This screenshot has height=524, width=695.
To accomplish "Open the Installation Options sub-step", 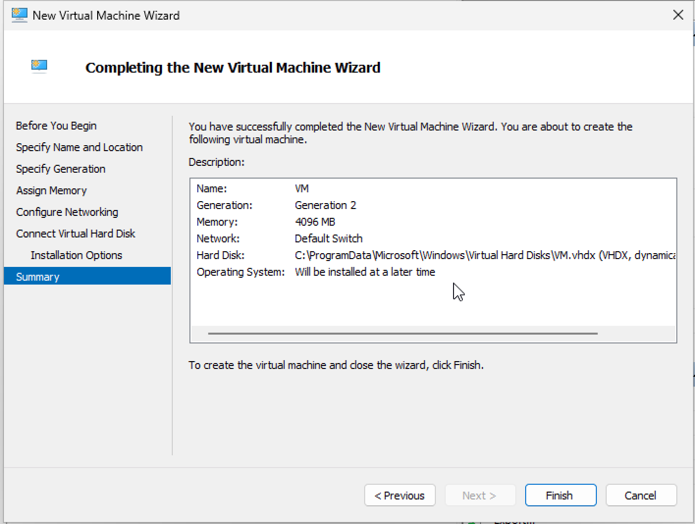I will click(x=76, y=255).
